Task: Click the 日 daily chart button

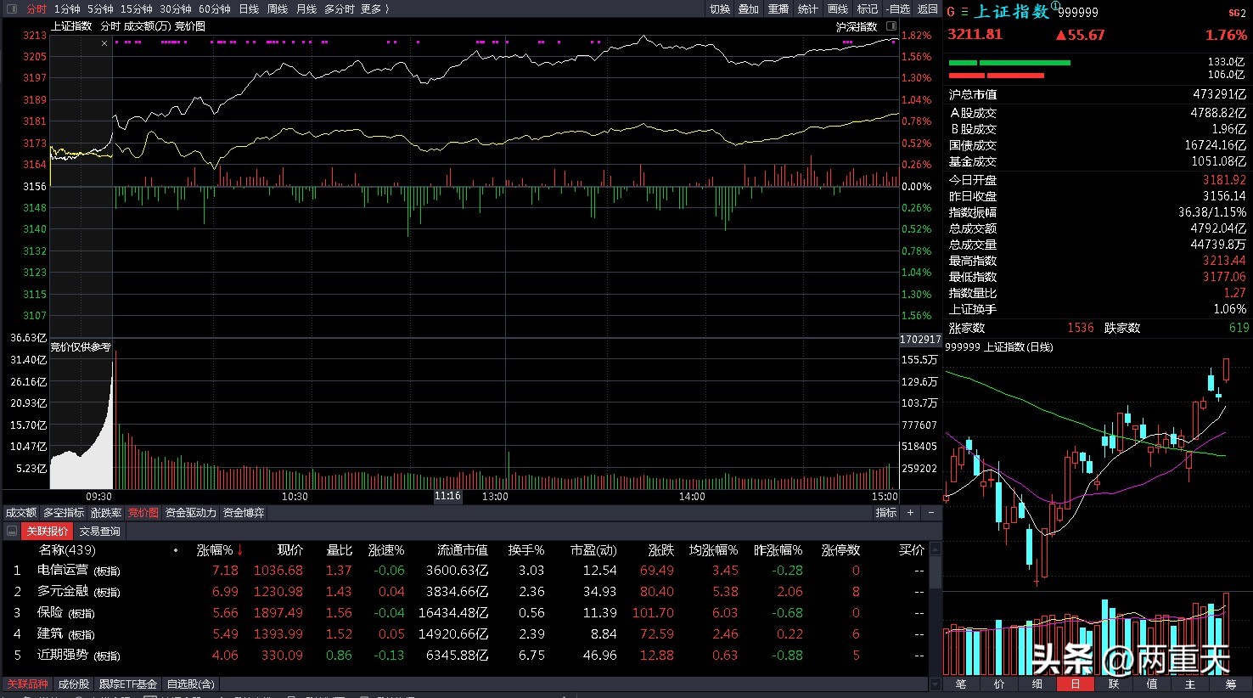Action: click(x=1075, y=684)
